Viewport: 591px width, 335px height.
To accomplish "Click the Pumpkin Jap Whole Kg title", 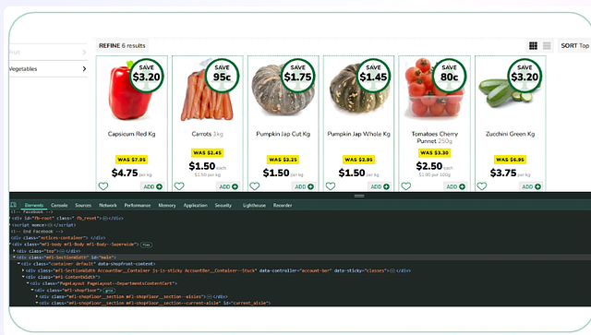I will 358,134.
